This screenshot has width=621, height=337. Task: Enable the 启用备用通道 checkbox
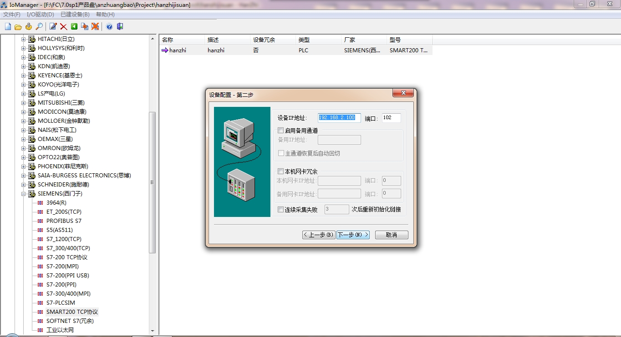[280, 131]
